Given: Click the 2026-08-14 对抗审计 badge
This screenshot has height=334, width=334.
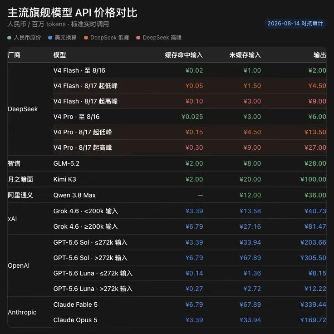Looking at the screenshot, I should click(295, 24).
